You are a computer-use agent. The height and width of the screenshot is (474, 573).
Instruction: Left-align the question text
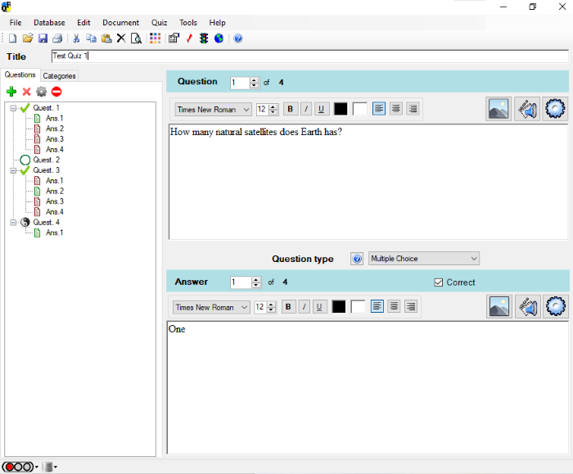[x=379, y=109]
